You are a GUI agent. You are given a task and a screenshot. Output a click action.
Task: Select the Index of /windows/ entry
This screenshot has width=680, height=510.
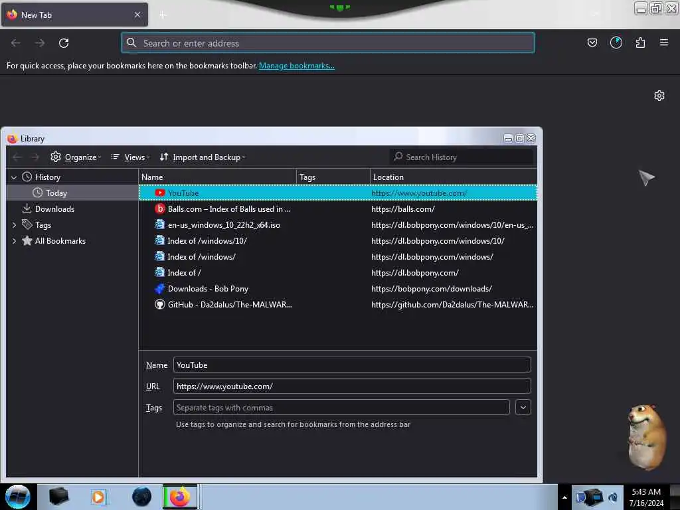338,257
